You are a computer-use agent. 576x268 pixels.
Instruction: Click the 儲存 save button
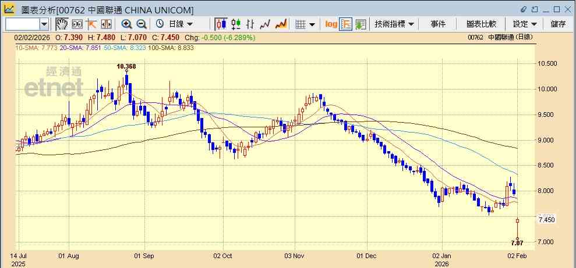coord(558,24)
